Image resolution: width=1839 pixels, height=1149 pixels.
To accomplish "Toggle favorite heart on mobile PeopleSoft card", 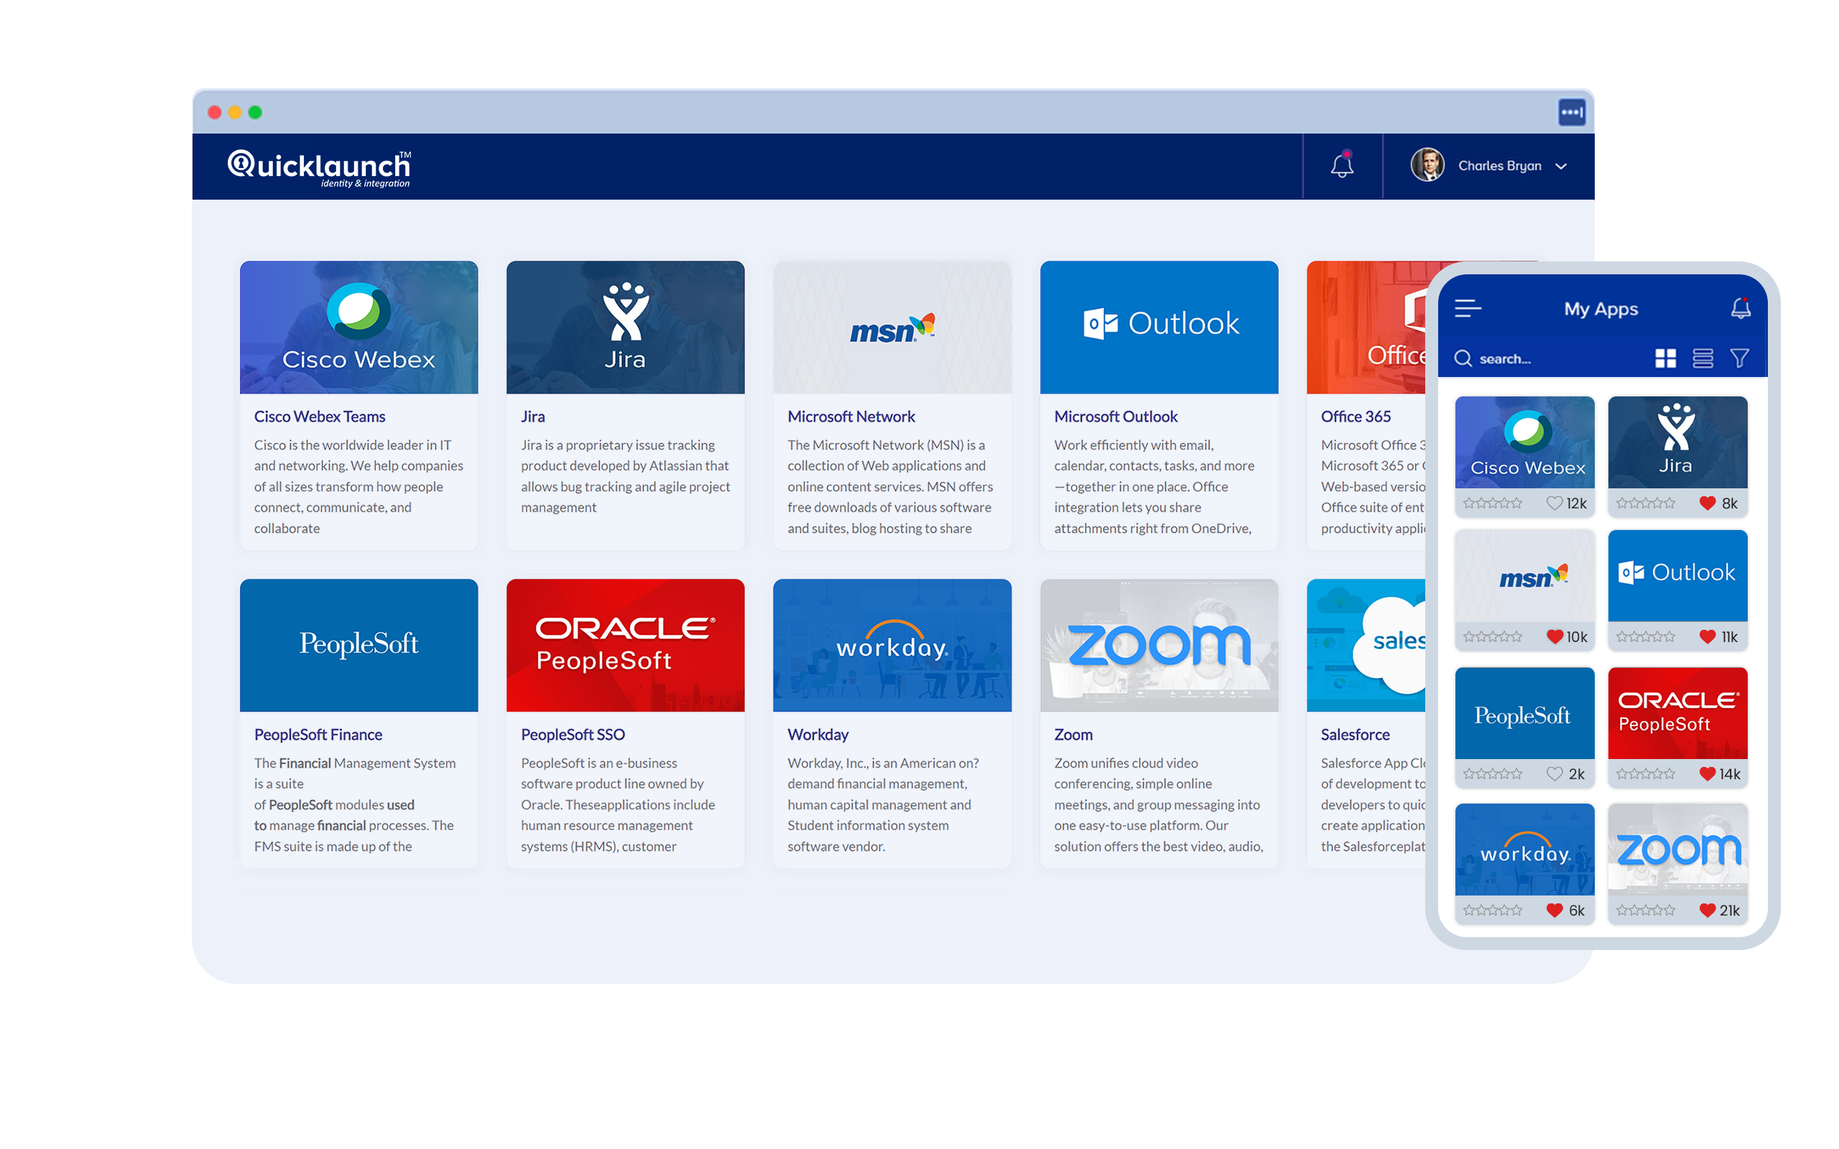I will point(1554,773).
